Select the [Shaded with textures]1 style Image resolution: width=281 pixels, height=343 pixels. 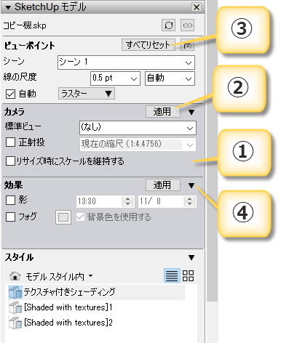(x=60, y=307)
